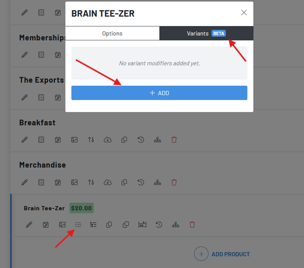
Task: Open Brain Tee-Zer schedule calendar icon
Action: [x=46, y=225]
